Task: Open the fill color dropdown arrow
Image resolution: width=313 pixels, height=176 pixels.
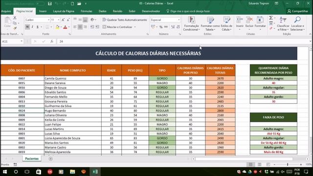Action: (61, 27)
